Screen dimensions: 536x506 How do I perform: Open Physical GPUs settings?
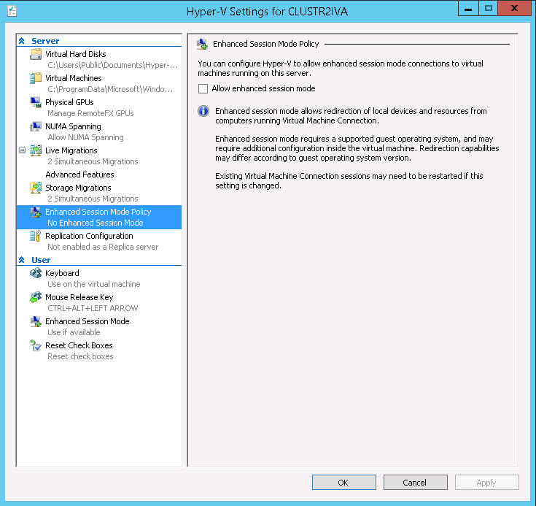pyautogui.click(x=69, y=102)
